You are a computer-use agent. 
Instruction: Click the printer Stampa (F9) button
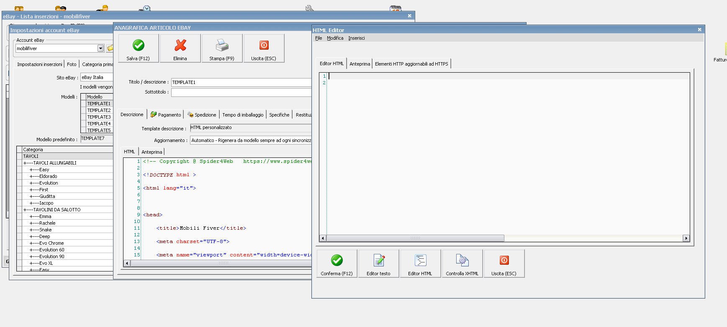pyautogui.click(x=222, y=48)
